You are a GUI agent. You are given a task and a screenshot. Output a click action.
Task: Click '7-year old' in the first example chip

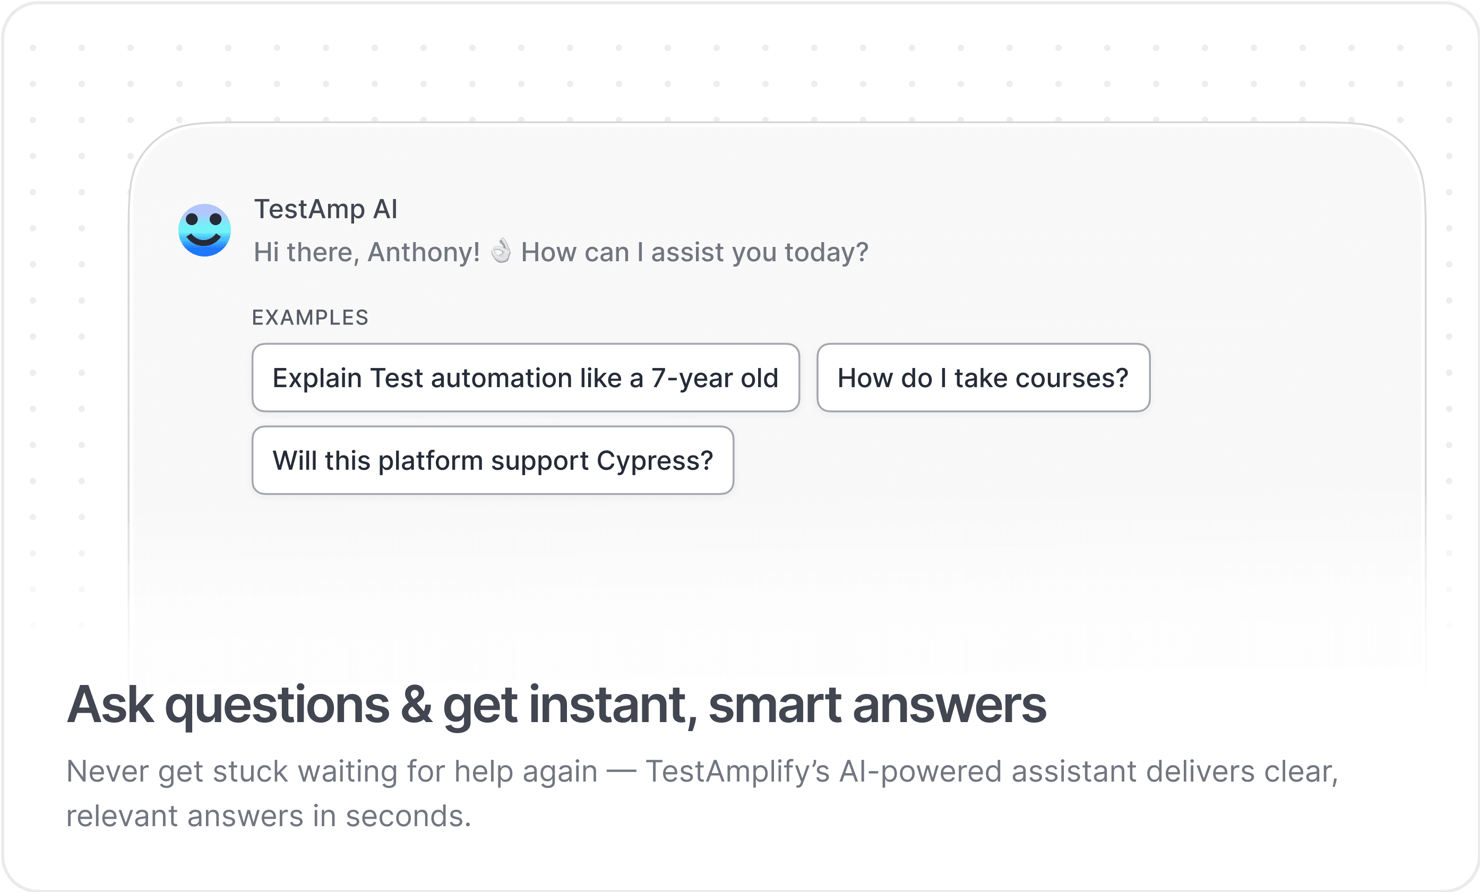point(715,378)
